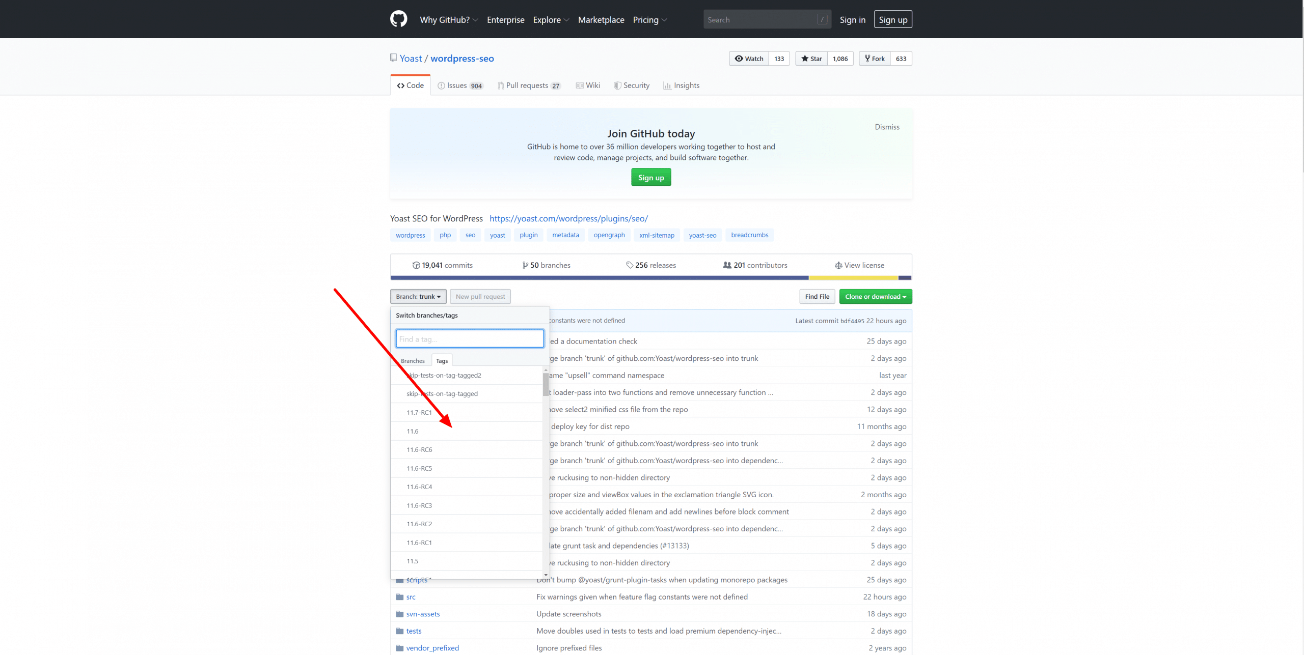Click the New pull request button

pyautogui.click(x=480, y=297)
